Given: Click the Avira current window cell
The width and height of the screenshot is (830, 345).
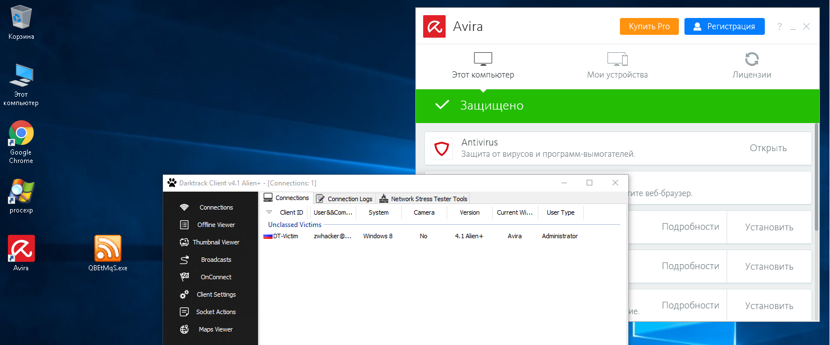Looking at the screenshot, I should pos(514,236).
